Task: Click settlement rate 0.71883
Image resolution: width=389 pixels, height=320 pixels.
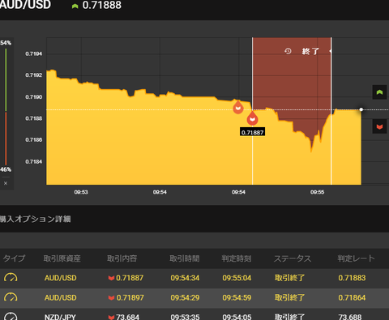Action: pyautogui.click(x=352, y=278)
